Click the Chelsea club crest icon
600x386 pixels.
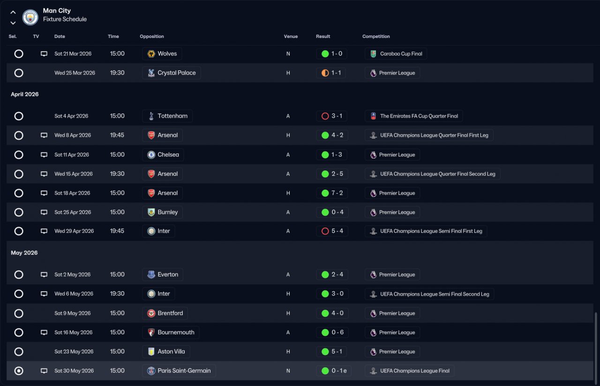pyautogui.click(x=151, y=155)
